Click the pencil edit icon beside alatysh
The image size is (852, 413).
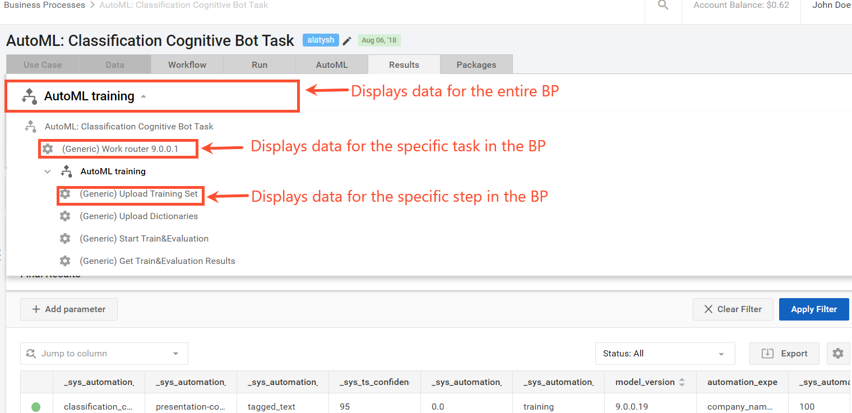[347, 40]
